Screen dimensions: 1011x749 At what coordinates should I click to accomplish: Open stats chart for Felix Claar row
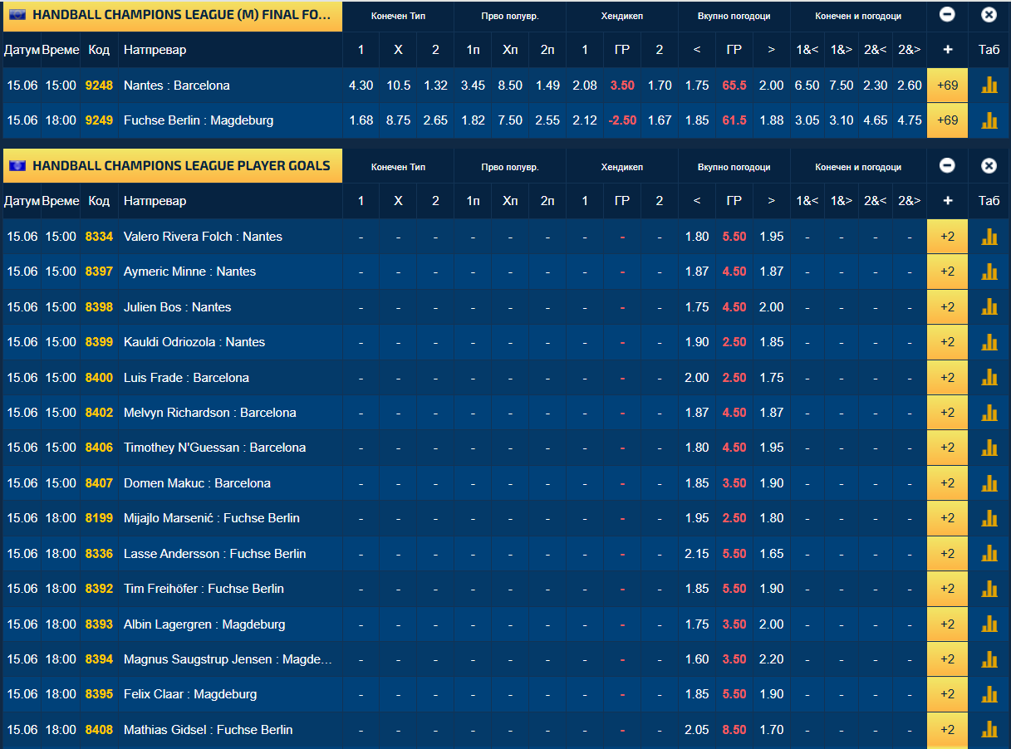tap(989, 694)
